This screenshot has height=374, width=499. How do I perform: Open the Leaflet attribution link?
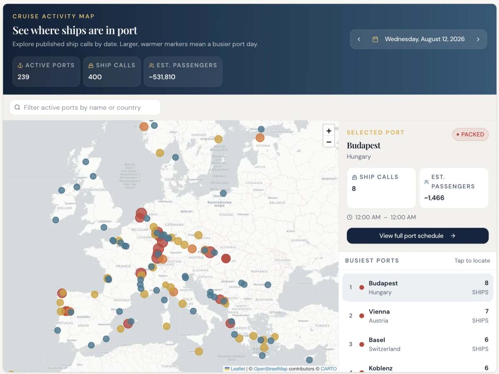[x=238, y=369]
